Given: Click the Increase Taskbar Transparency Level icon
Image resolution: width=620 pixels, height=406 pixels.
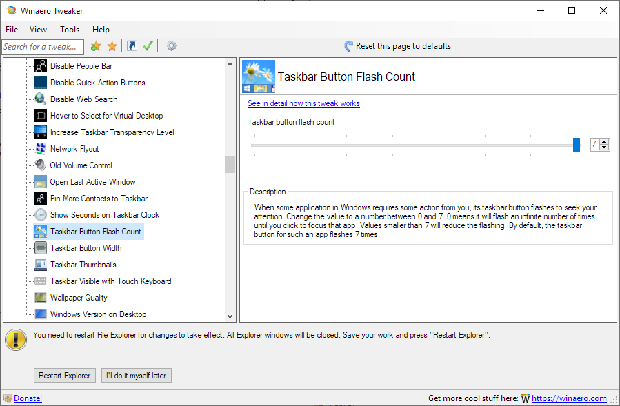Looking at the screenshot, I should coord(41,132).
